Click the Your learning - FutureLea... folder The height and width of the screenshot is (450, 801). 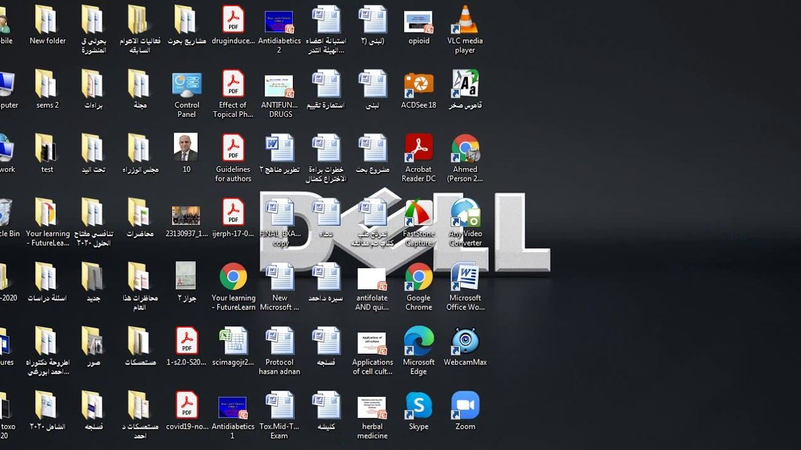coord(48,222)
